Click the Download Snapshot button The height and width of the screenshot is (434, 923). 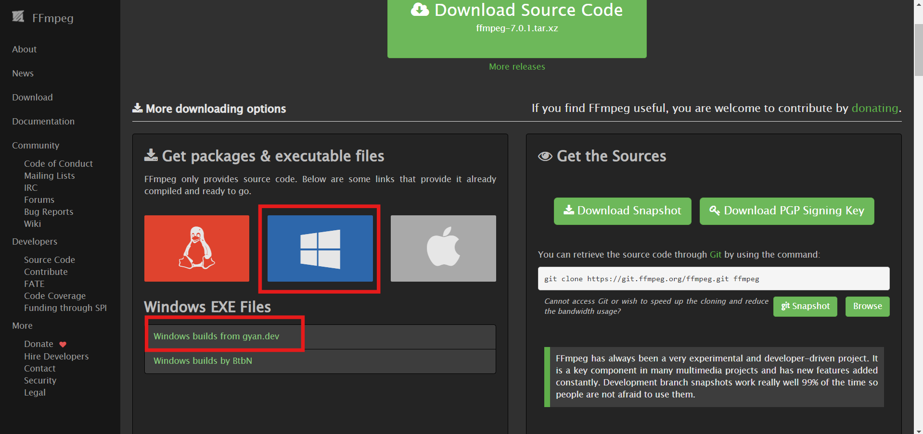(622, 211)
